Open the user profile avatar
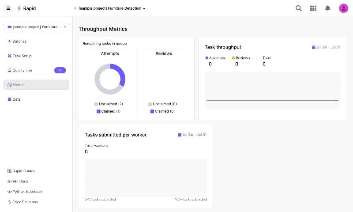353x212 pixels. click(344, 8)
